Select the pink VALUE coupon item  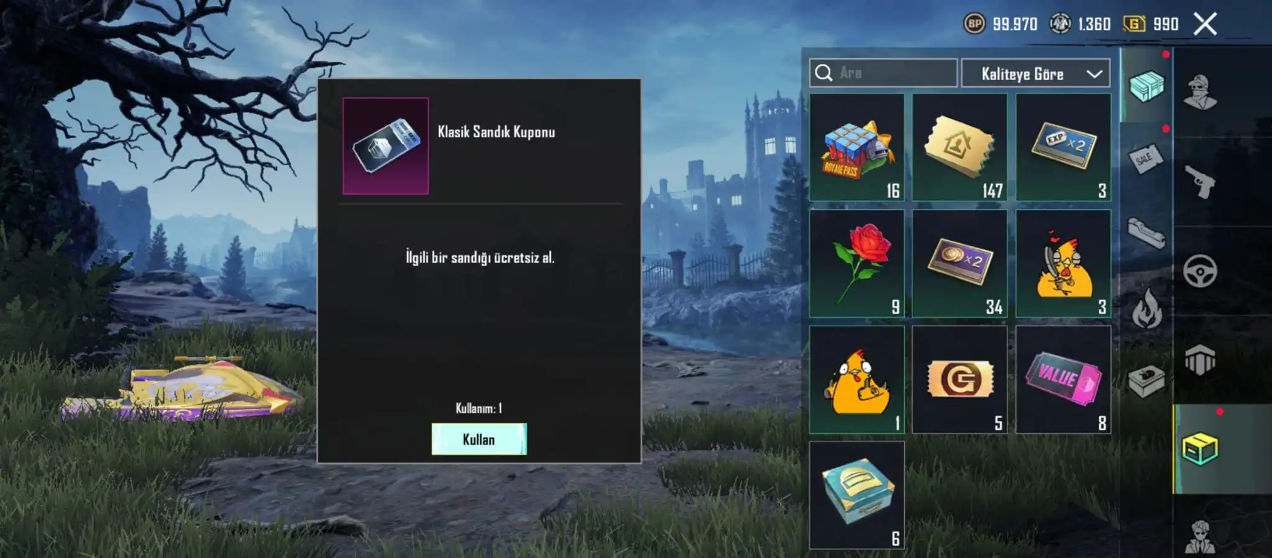[x=1063, y=379]
